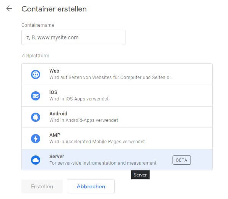This screenshot has width=228, height=199.
Task: Click the Android robot icon
Action: [x=36, y=117]
